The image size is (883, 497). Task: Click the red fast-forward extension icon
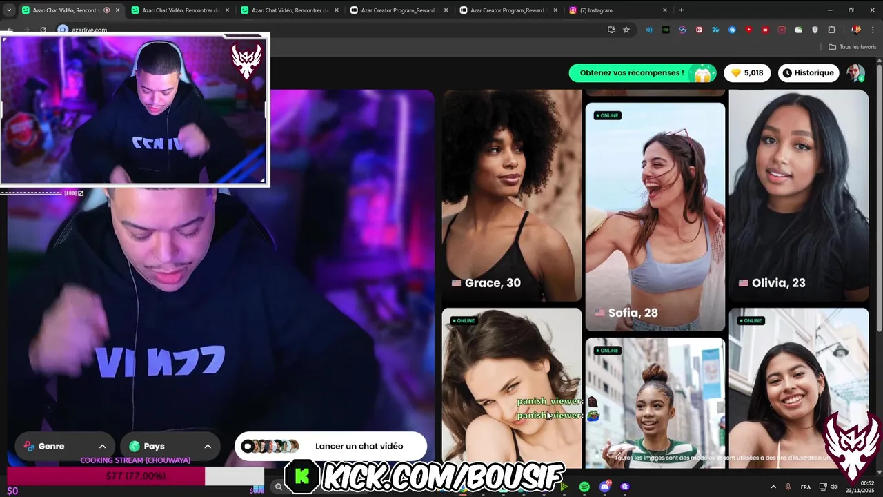(699, 30)
